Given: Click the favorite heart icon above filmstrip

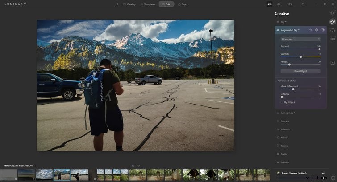Looking at the screenshot, I should coord(139,166).
